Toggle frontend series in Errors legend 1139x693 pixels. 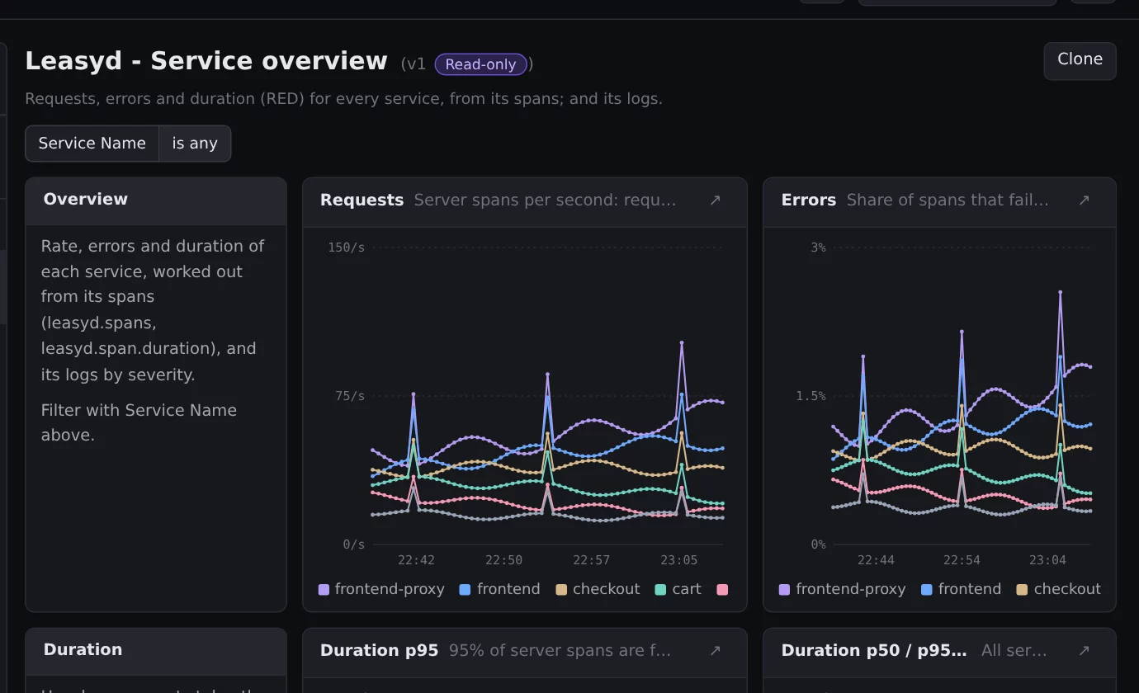tap(961, 589)
